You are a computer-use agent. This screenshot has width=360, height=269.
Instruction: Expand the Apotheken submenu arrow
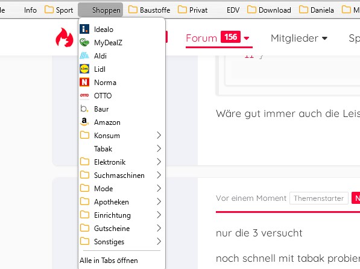(x=159, y=201)
